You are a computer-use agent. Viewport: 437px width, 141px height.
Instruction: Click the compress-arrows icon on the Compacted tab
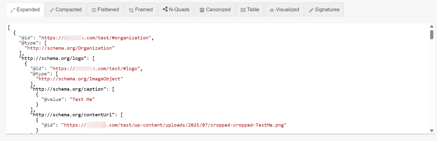pyautogui.click(x=52, y=10)
